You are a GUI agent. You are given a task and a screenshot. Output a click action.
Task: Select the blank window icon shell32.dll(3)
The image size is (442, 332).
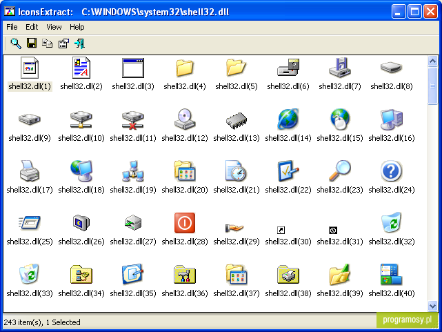(133, 68)
